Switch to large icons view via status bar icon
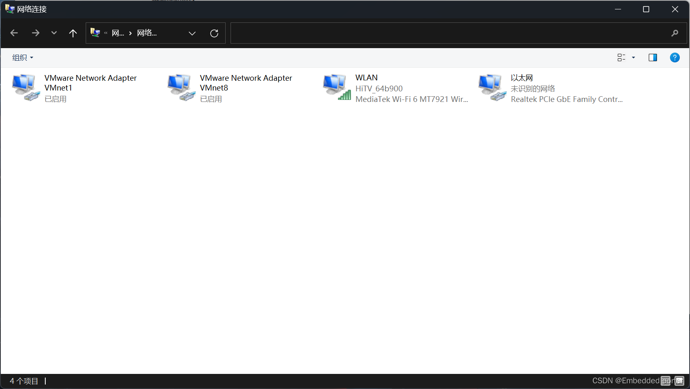The width and height of the screenshot is (690, 389). click(679, 381)
